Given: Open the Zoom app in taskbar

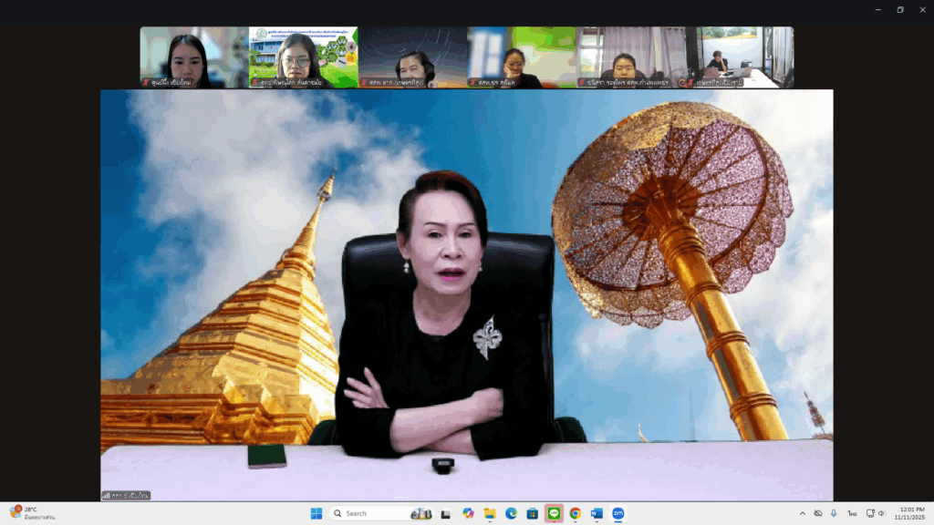Looking at the screenshot, I should click(x=617, y=513).
